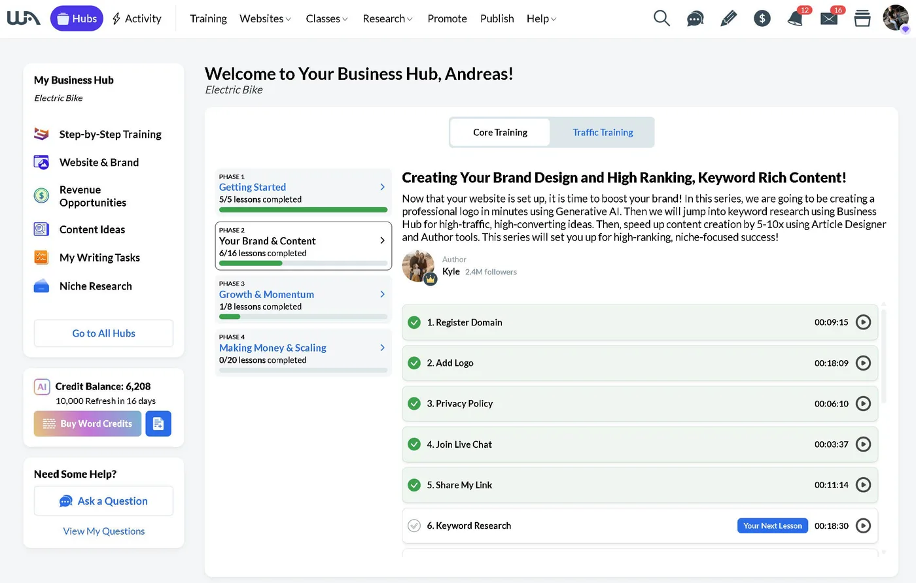Click the Getting Started progress bar
Screen dimensions: 916x583
[304, 210]
